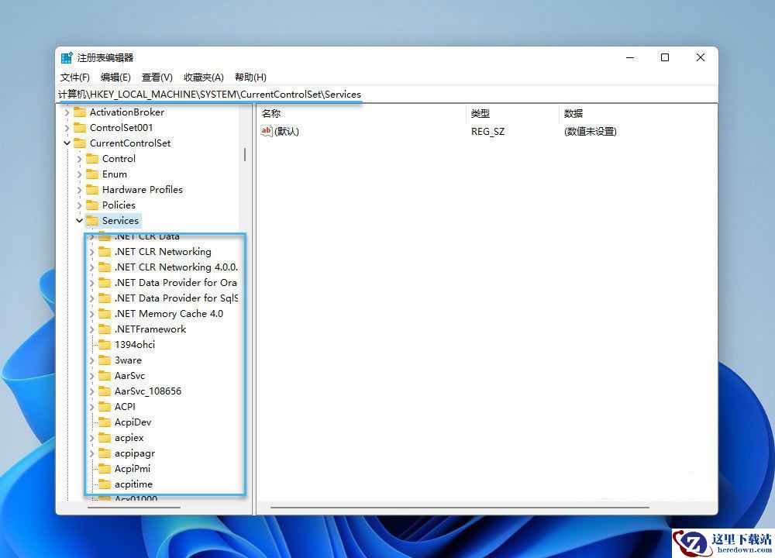Click the Policies folder icon

tap(92, 205)
